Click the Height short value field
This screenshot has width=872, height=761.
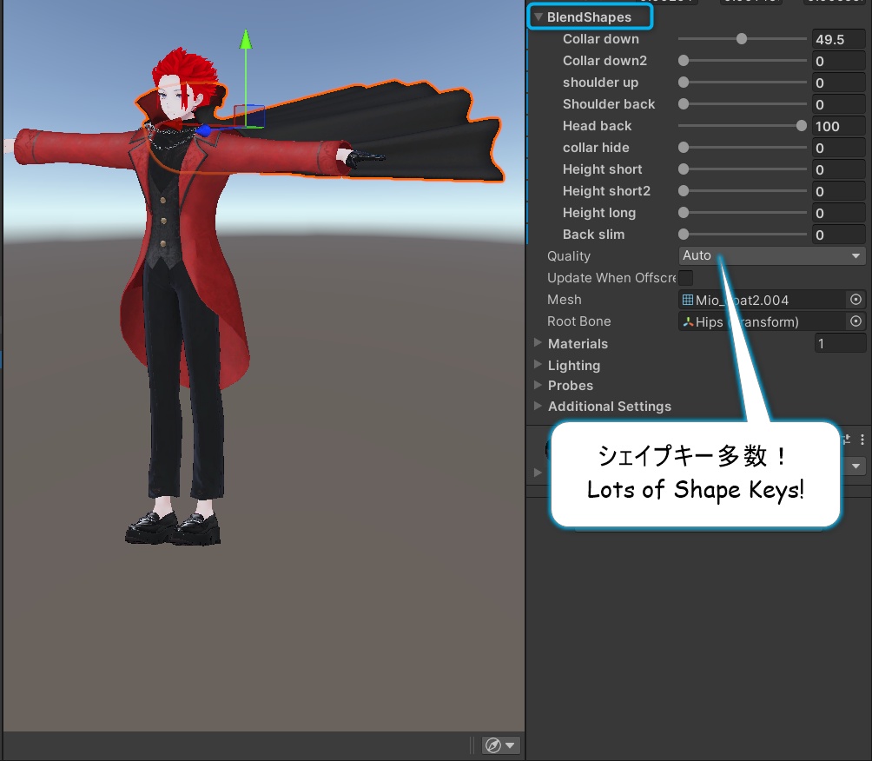[x=839, y=169]
